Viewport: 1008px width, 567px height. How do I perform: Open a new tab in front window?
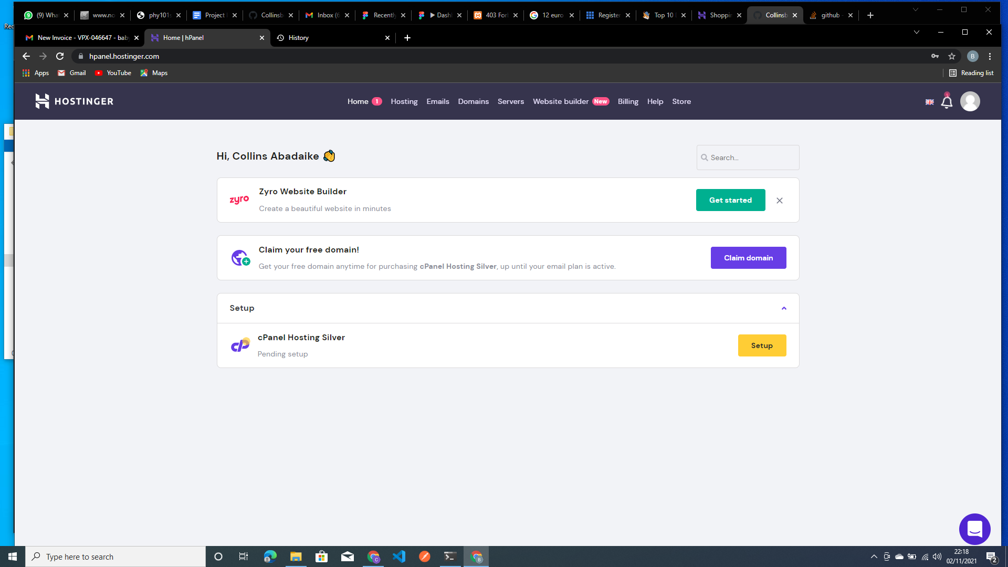coord(407,38)
